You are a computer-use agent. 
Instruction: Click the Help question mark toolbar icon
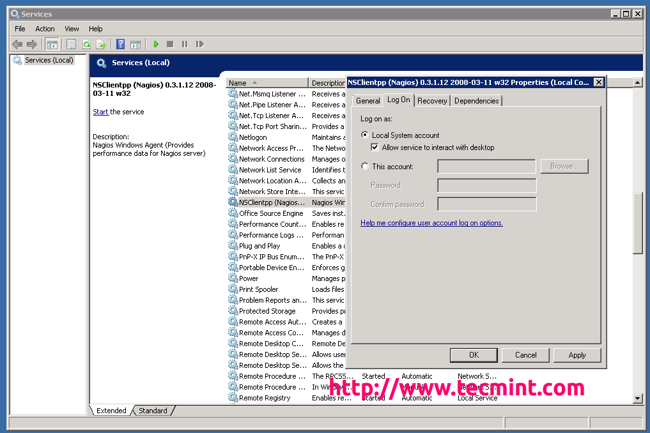point(120,44)
